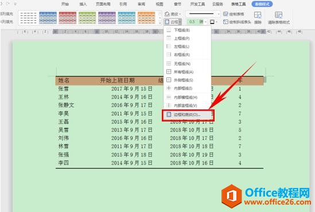Apply the plain dashed table style thumbnail

click(x=28, y=18)
